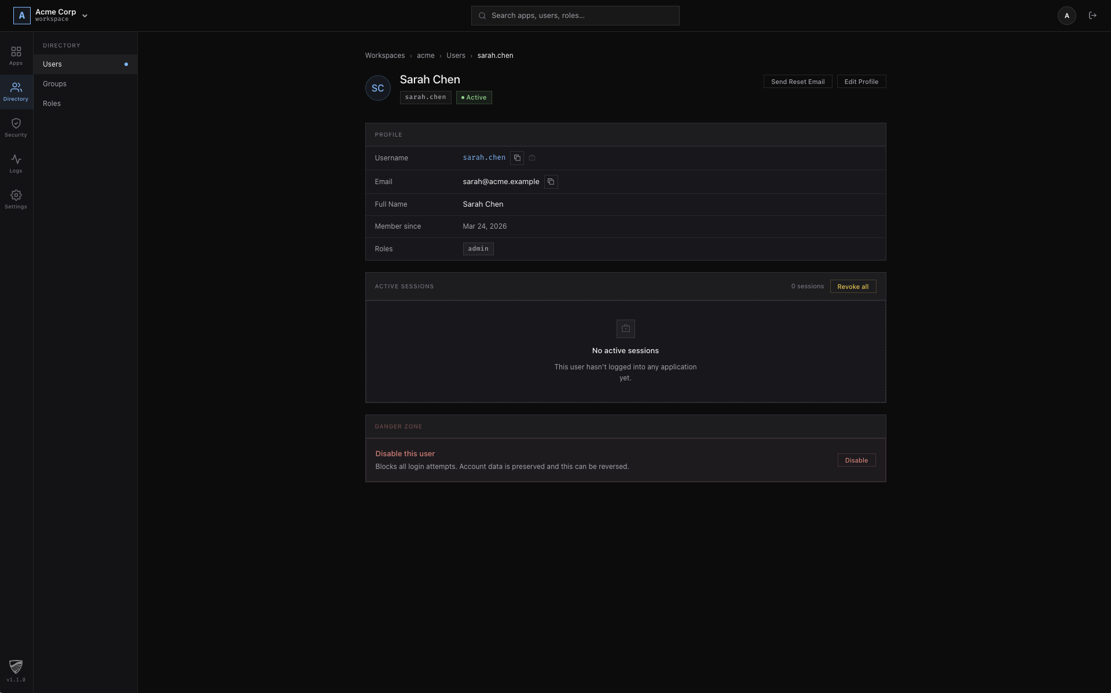Open the Apps section in sidebar
Image resolution: width=1111 pixels, height=693 pixels.
(16, 56)
